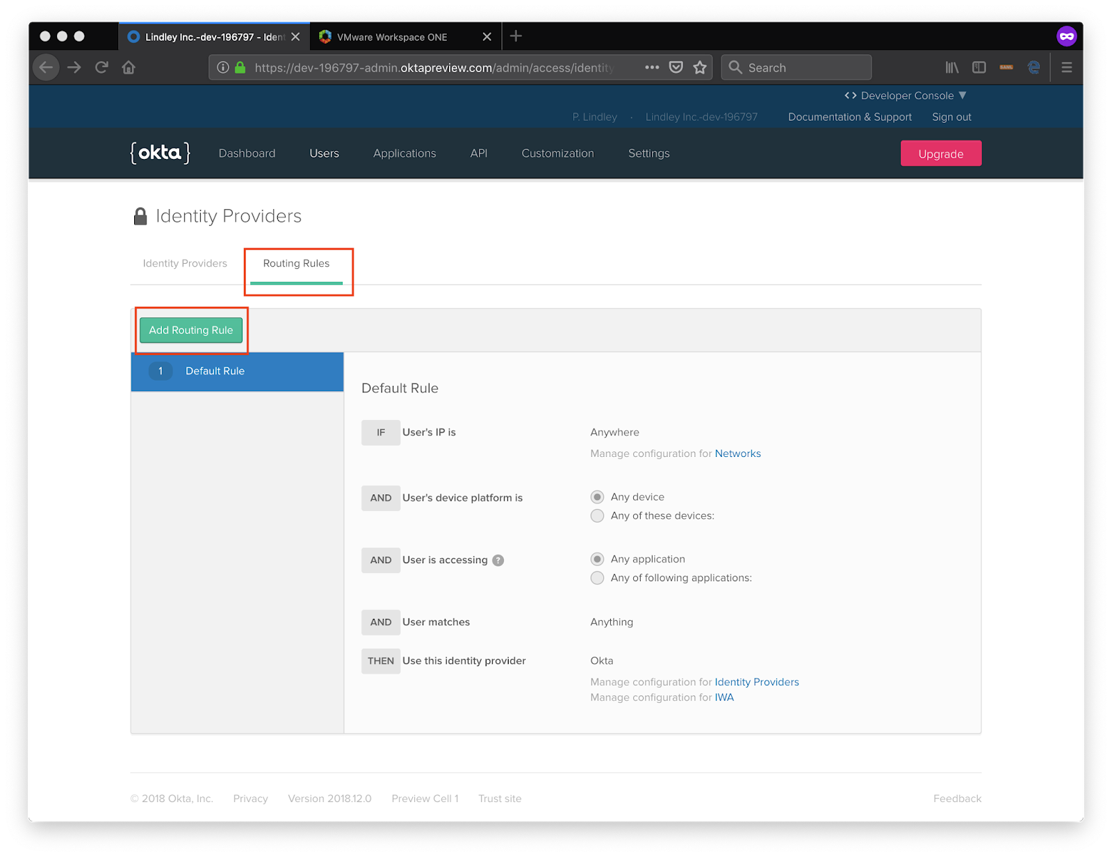Open the Identity Providers configuration link
Screen dimensions: 1112x857
coord(757,682)
